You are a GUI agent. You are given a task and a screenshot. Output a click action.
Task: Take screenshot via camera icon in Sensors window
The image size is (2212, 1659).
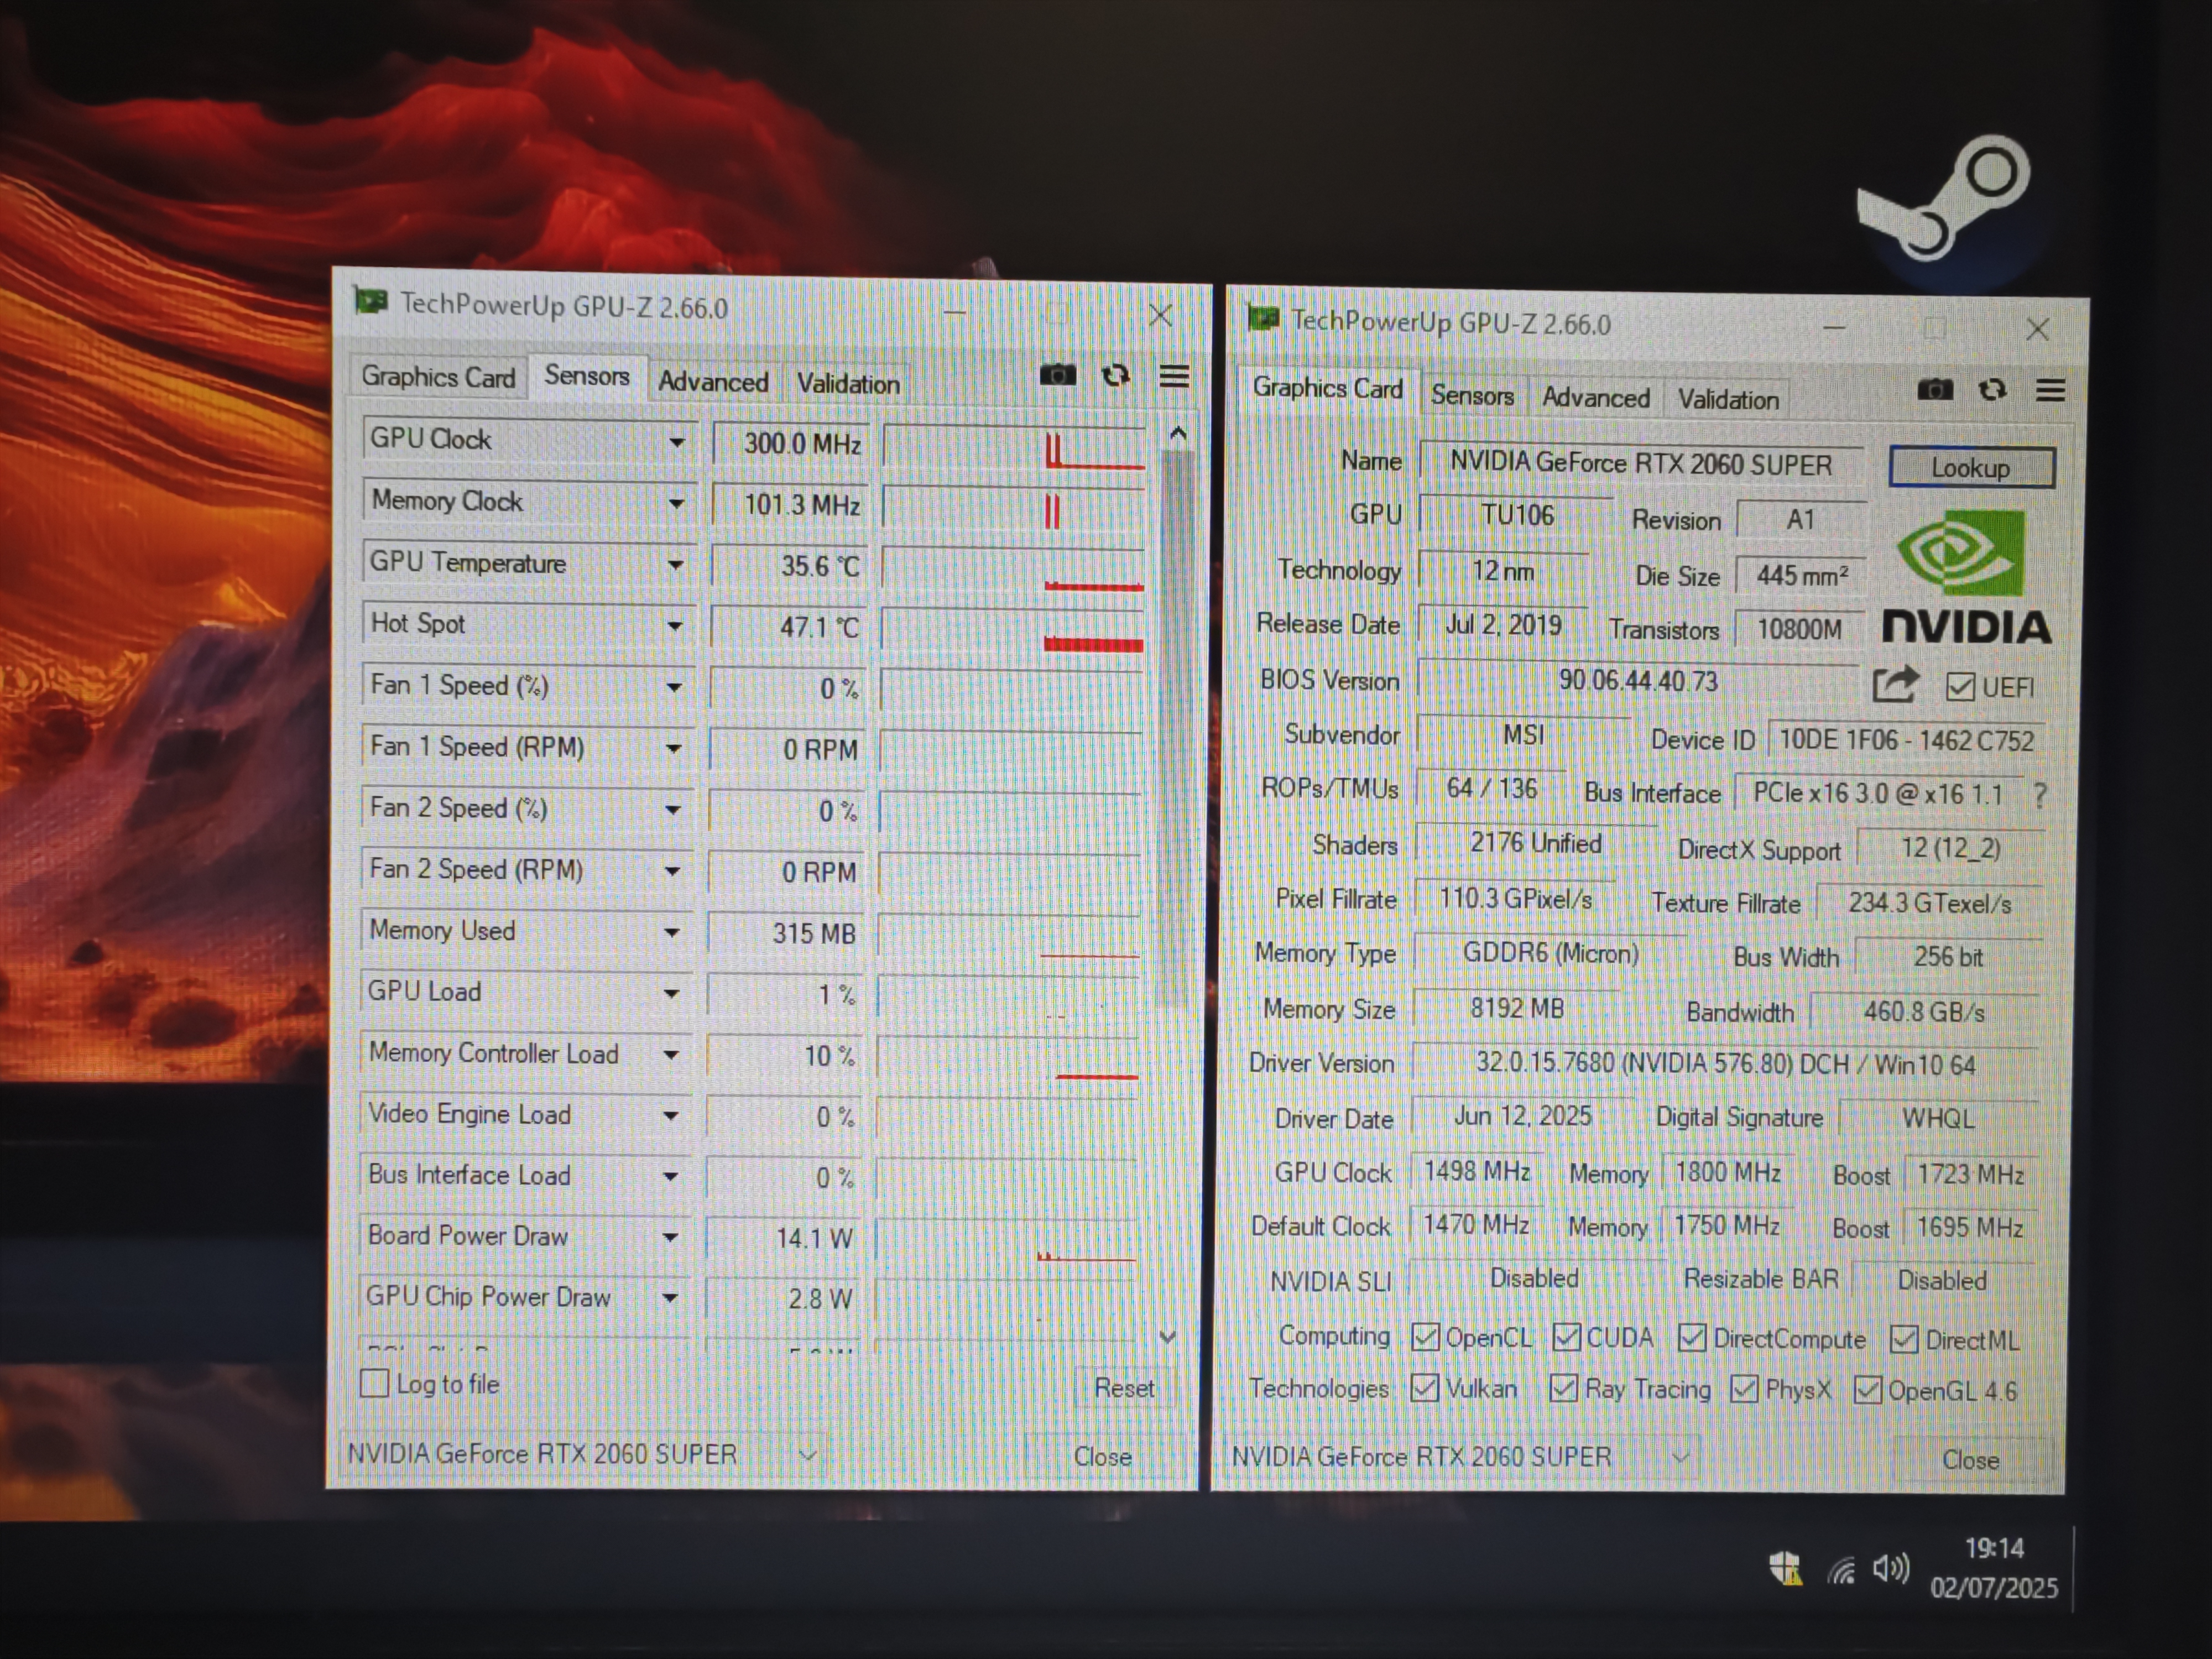click(x=1057, y=375)
